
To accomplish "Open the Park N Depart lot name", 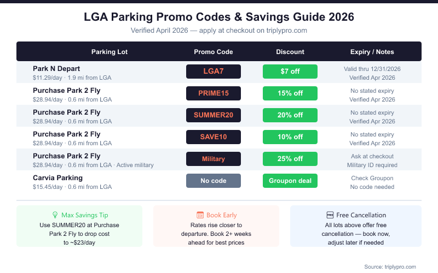I will point(56,69).
